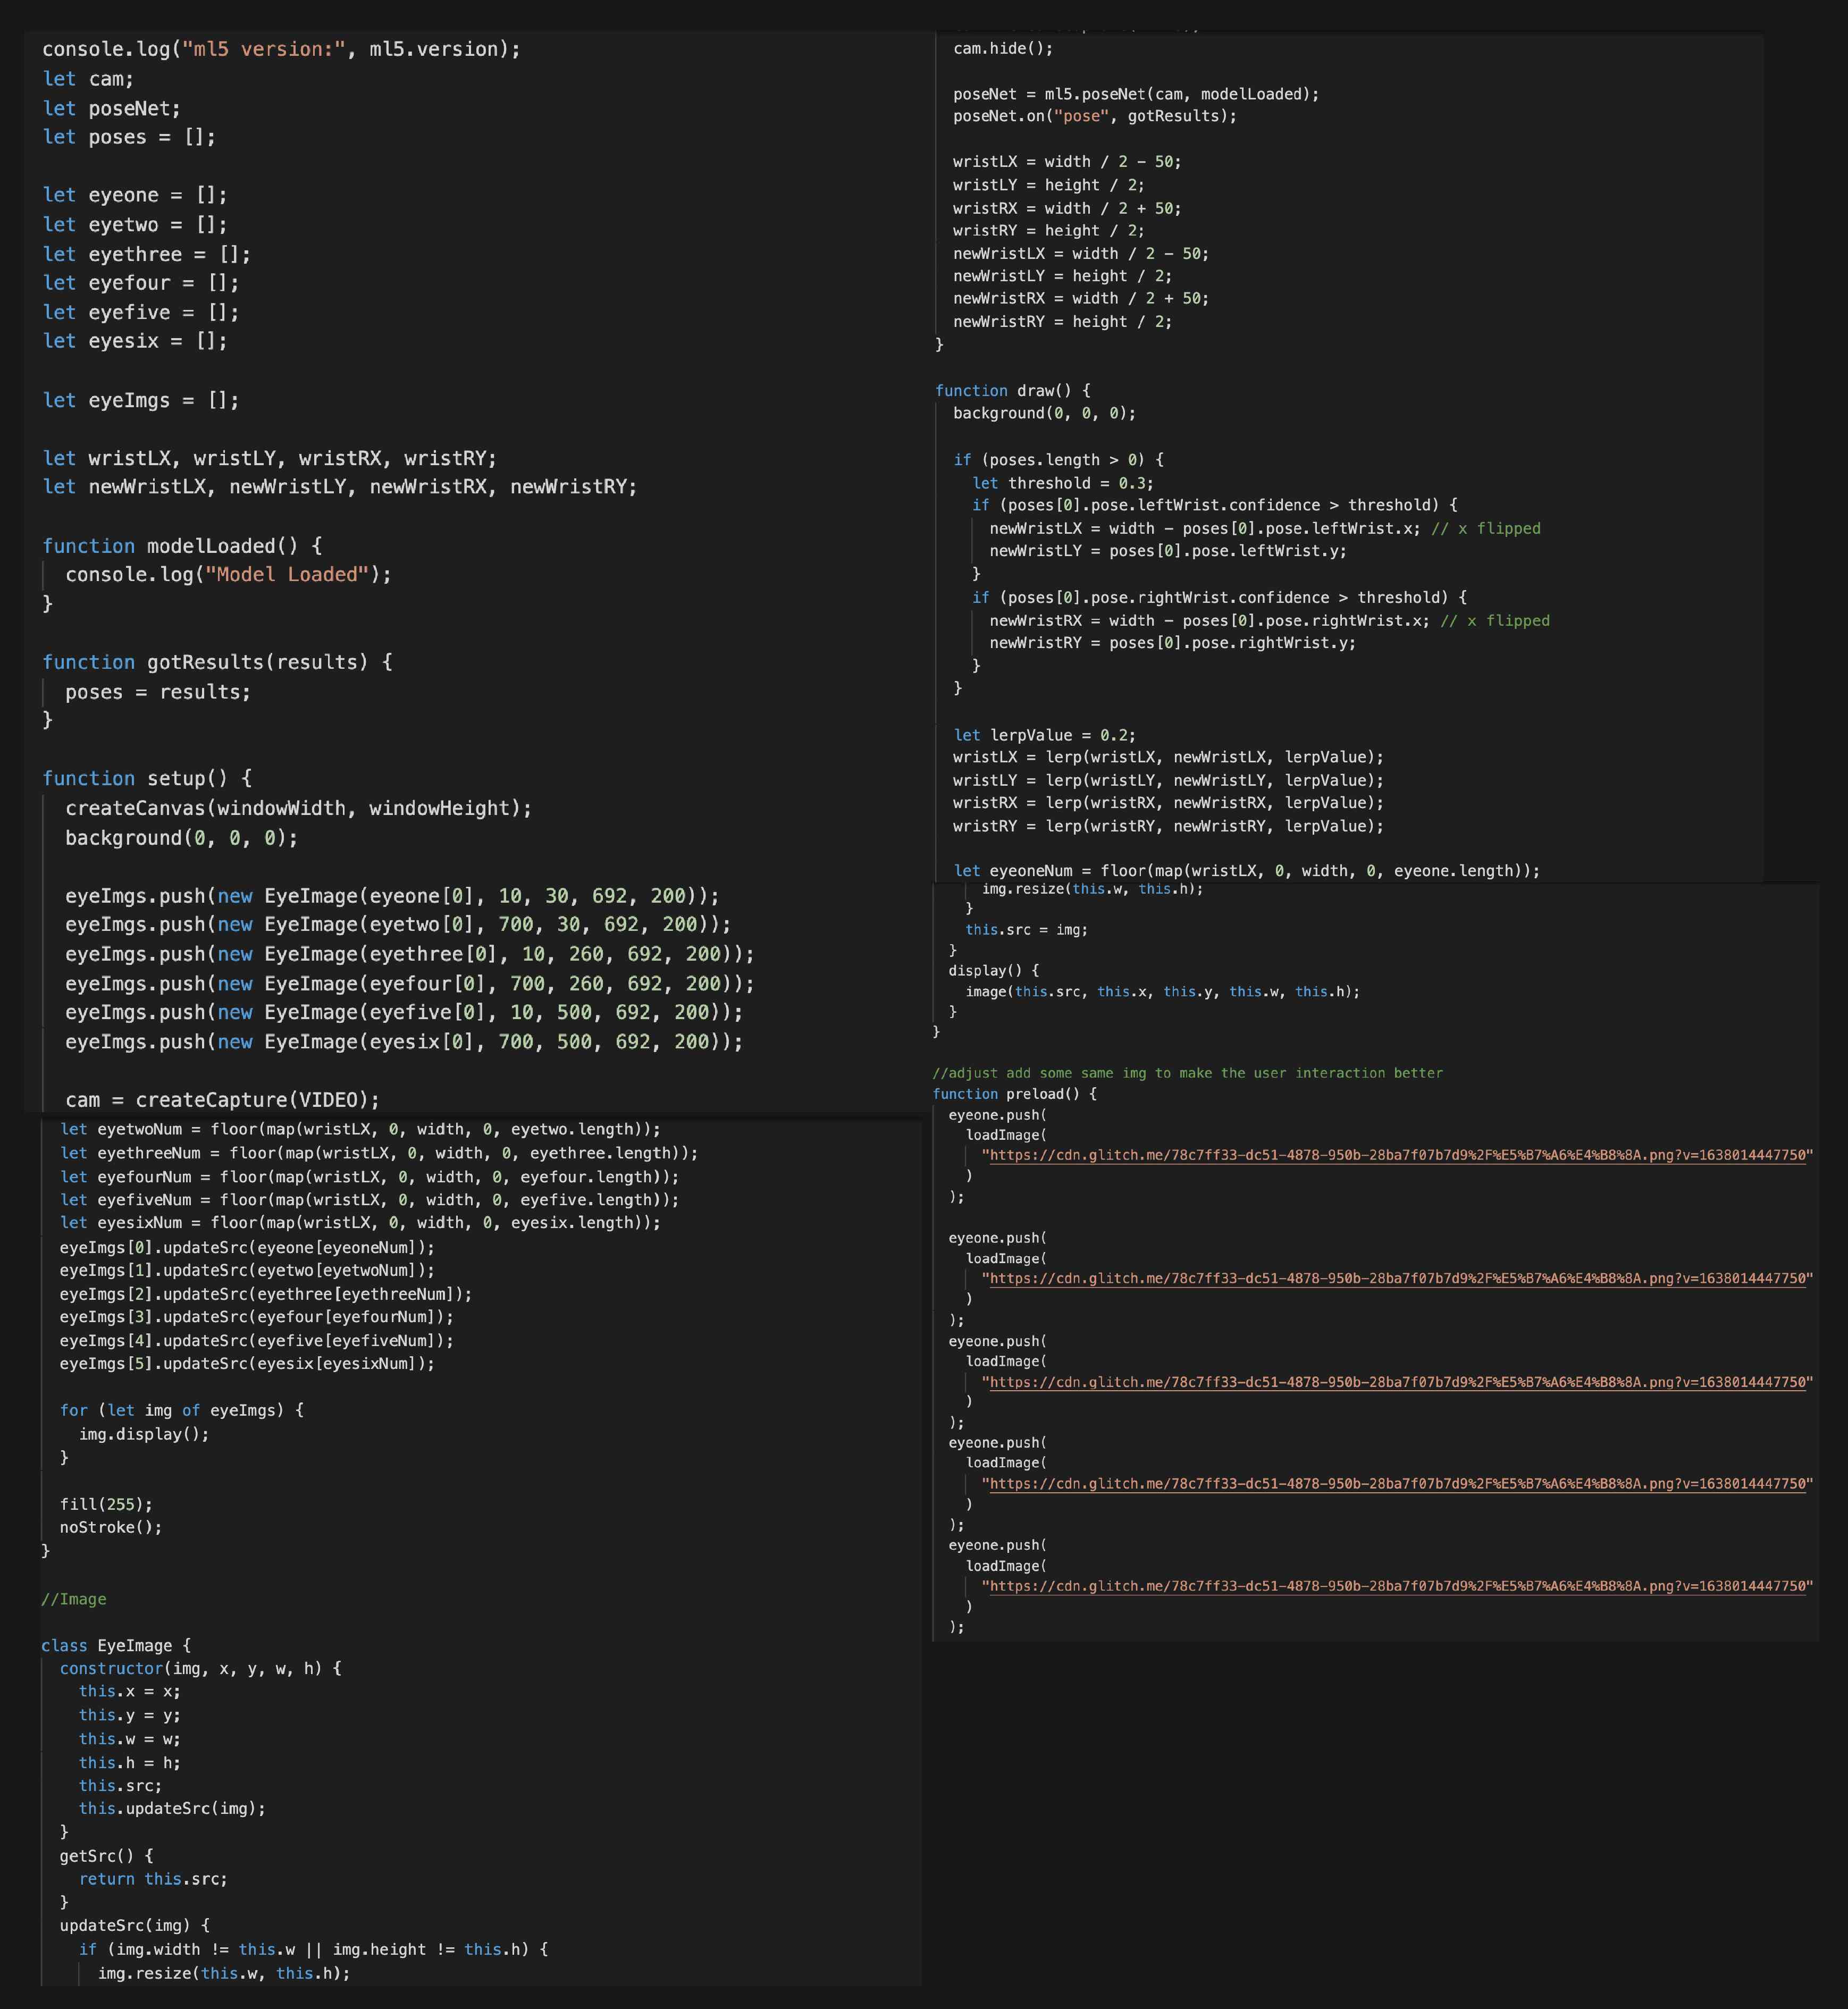Viewport: 1848px width, 2009px height.
Task: Click the "noStroke();" line
Action: (111, 1527)
